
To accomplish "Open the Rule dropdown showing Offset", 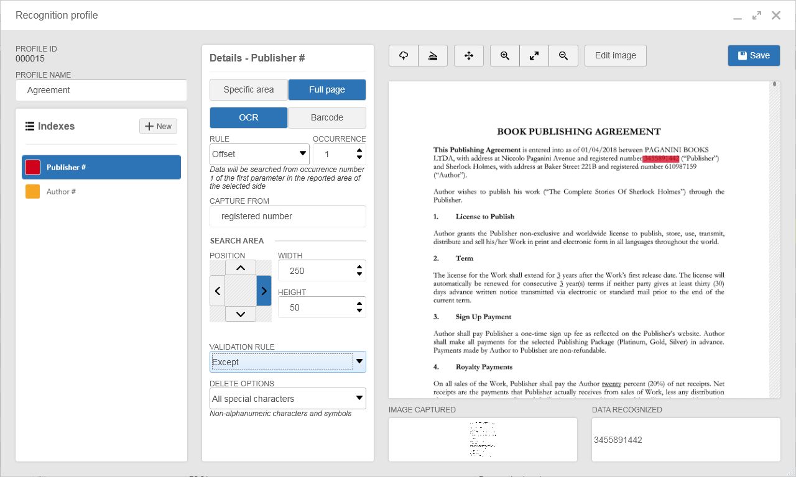I will click(x=259, y=154).
